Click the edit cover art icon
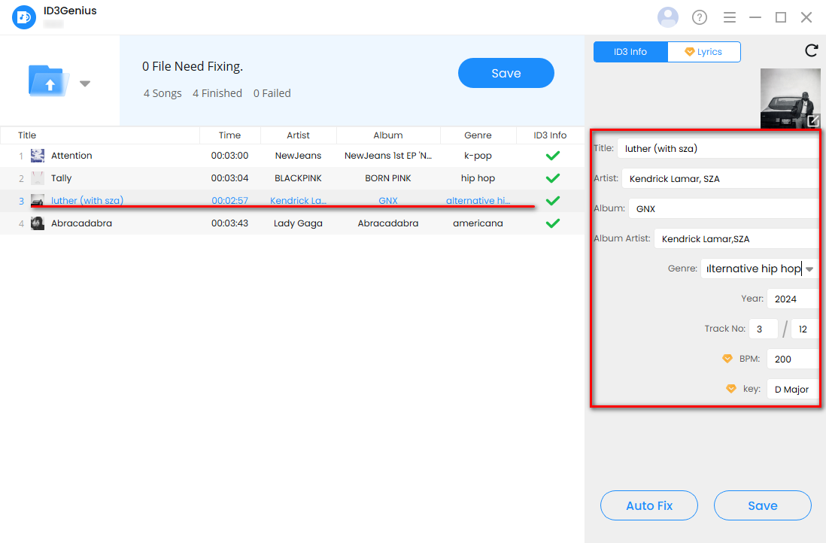826x543 pixels. click(x=813, y=120)
